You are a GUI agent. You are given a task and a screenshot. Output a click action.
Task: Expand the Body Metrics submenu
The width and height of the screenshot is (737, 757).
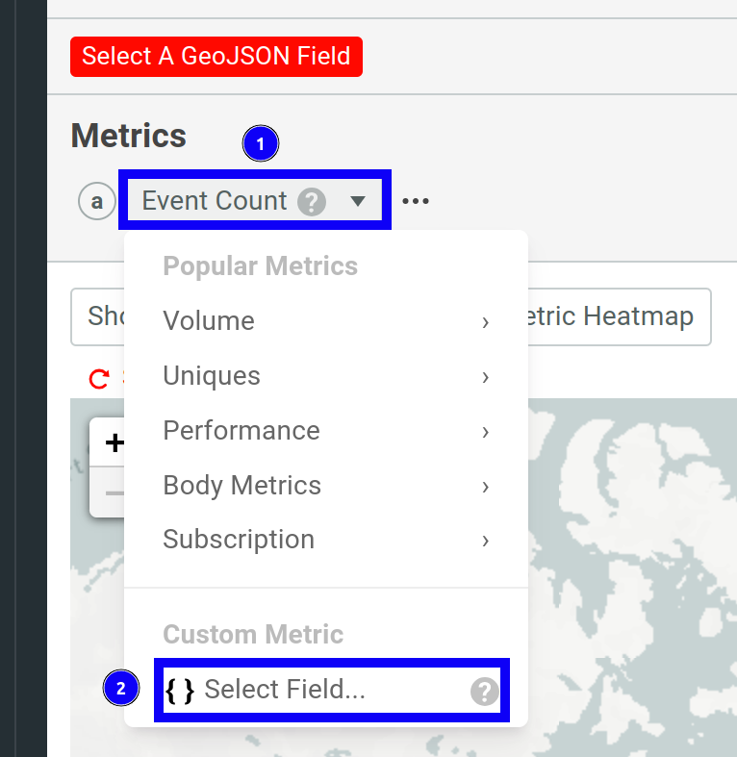coord(326,485)
